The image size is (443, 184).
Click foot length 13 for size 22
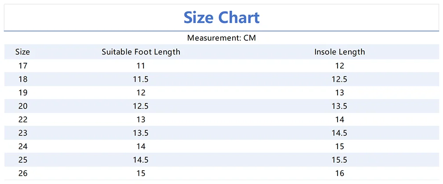coord(141,119)
